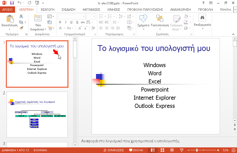This screenshot has height=153, width=237.
Task: Open PowerPoint help with the question mark
Action: [203, 3]
